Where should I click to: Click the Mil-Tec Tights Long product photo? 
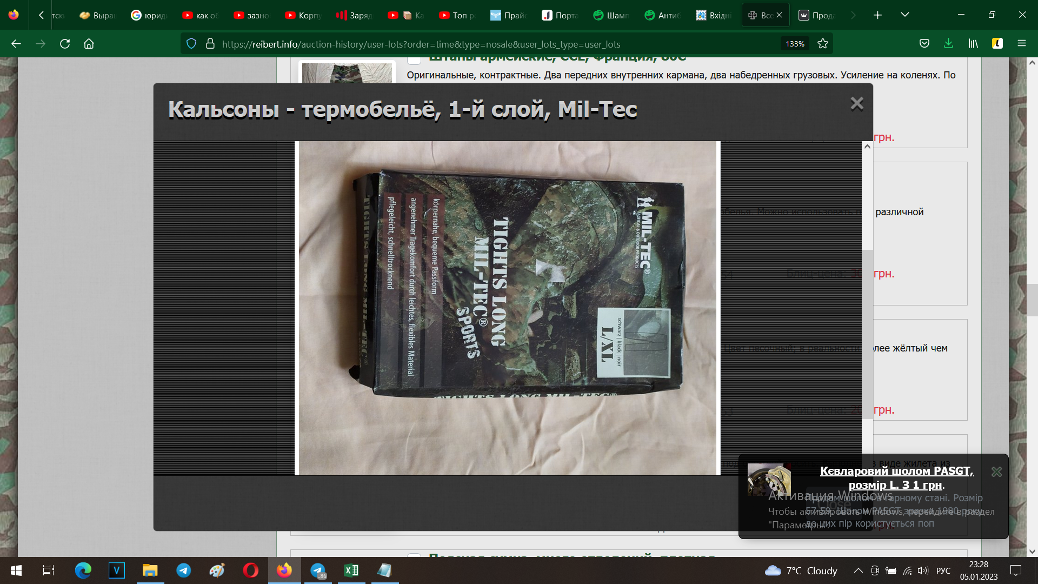(x=508, y=308)
